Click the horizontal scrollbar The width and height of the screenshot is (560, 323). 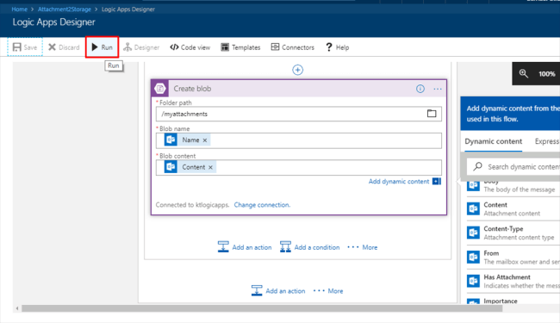pyautogui.click(x=262, y=308)
